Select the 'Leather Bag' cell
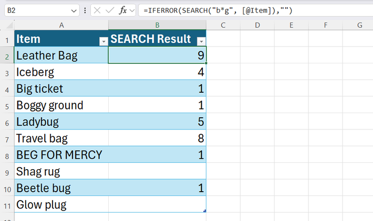This screenshot has height=221, width=373. (x=61, y=55)
